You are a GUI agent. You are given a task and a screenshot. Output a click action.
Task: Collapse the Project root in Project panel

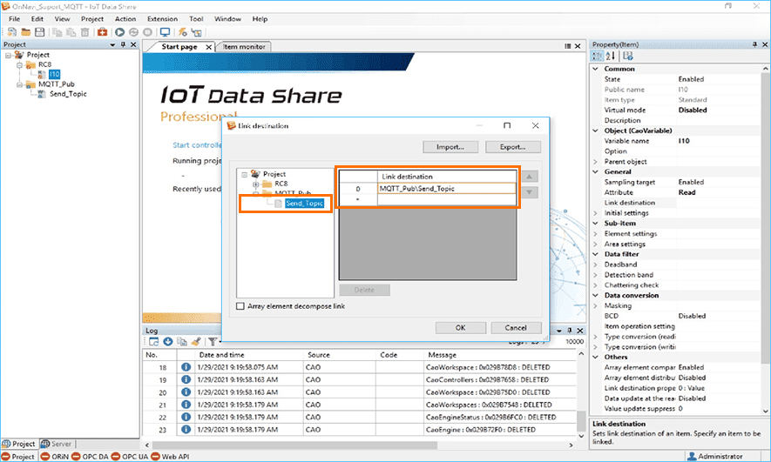click(x=8, y=55)
